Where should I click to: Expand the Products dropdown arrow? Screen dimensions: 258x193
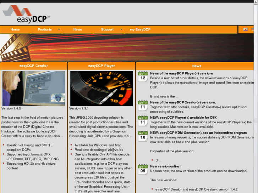pyautogui.click(x=59, y=29)
